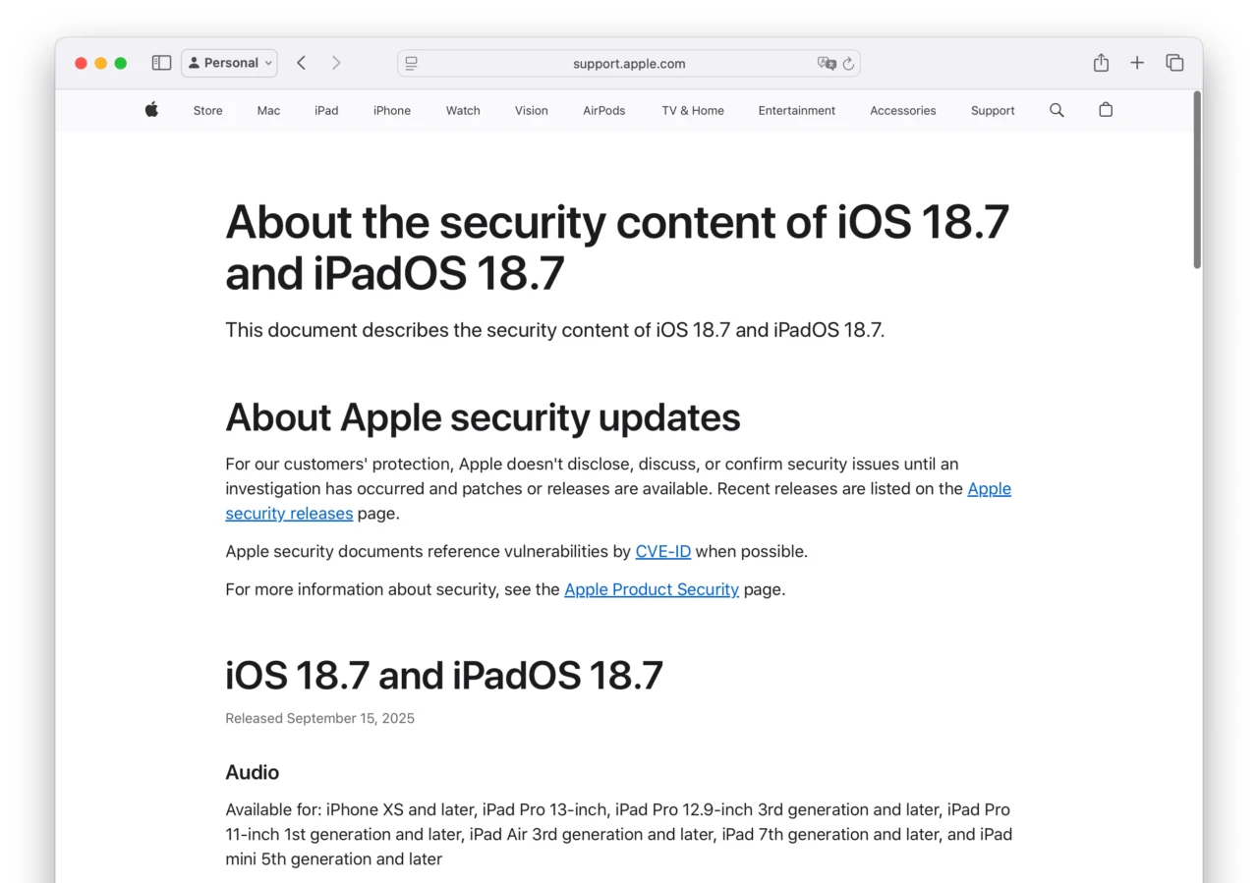The image size is (1258, 883).
Task: Toggle Reader view from the address bar
Action: coord(411,63)
